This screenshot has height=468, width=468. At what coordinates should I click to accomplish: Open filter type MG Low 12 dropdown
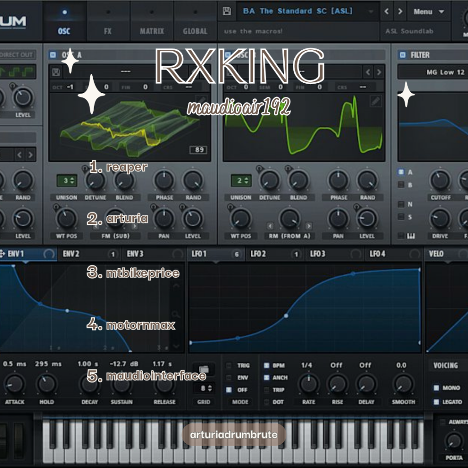(433, 72)
